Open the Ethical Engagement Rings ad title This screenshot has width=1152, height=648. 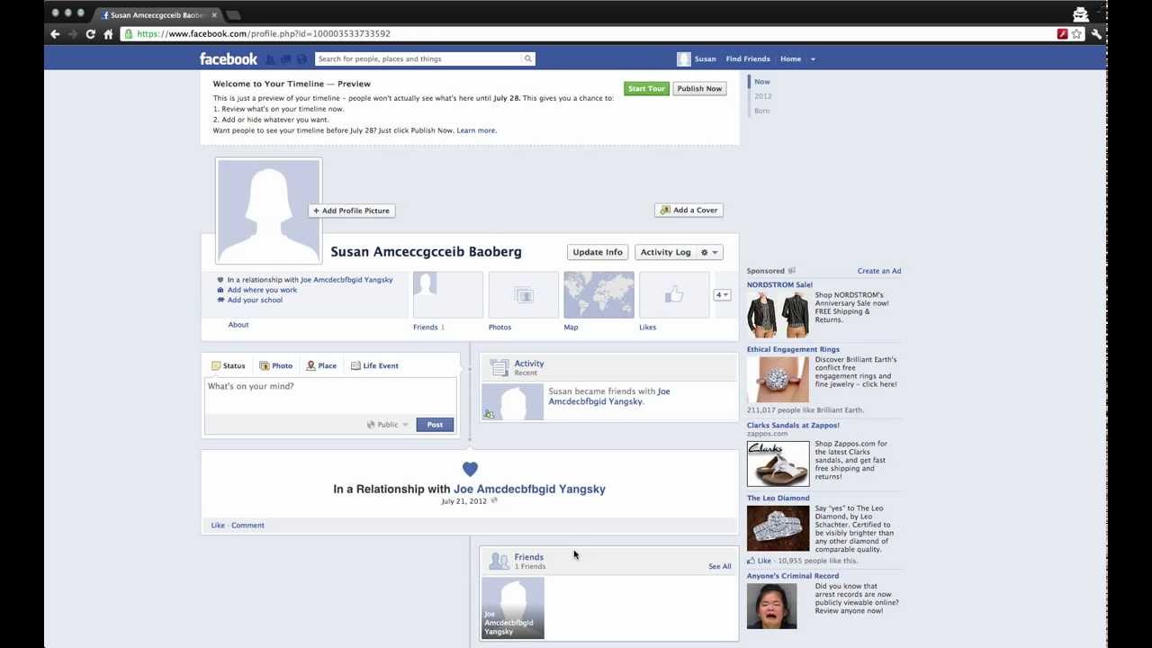[x=793, y=349]
